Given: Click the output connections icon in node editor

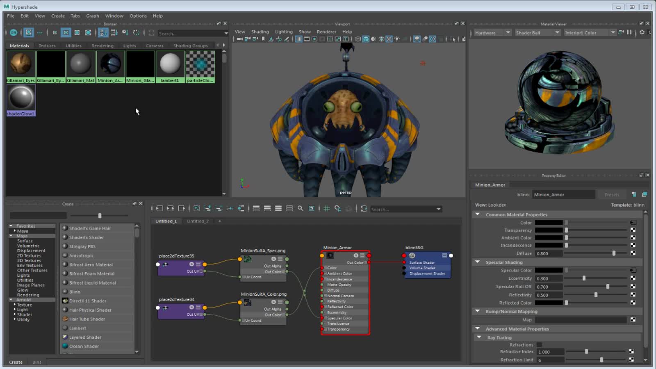Looking at the screenshot, I should tap(182, 209).
